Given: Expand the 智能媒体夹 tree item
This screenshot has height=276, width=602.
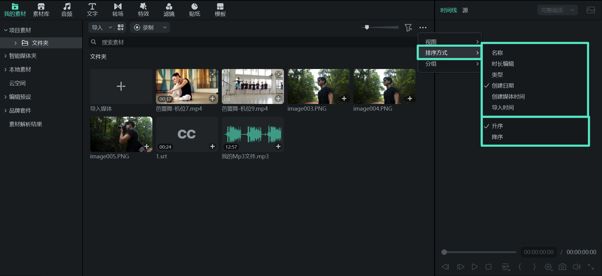Looking at the screenshot, I should tap(5, 56).
